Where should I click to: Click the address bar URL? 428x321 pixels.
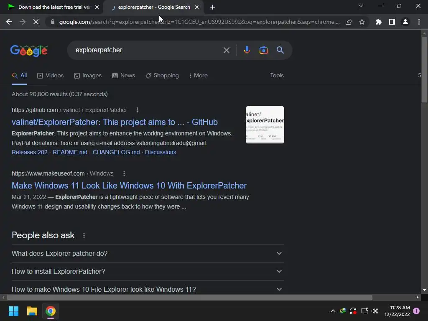pos(199,22)
